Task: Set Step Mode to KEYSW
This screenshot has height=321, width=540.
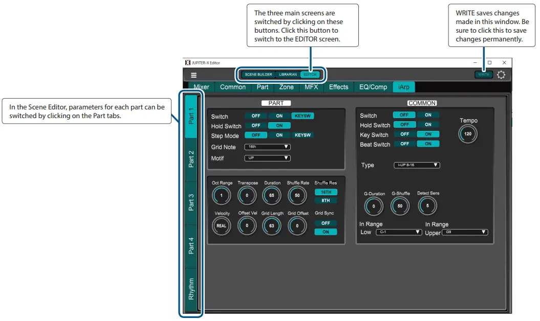Action: pyautogui.click(x=303, y=135)
